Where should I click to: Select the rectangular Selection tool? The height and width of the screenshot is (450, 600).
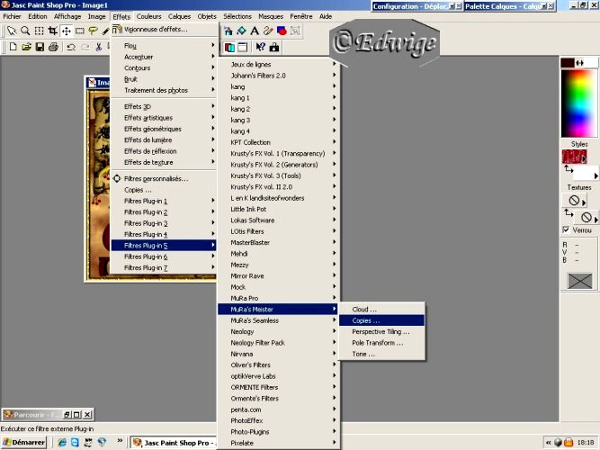tap(79, 31)
